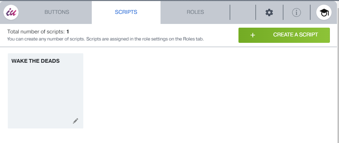Click the CREATE A SCRIPT label

(x=295, y=35)
